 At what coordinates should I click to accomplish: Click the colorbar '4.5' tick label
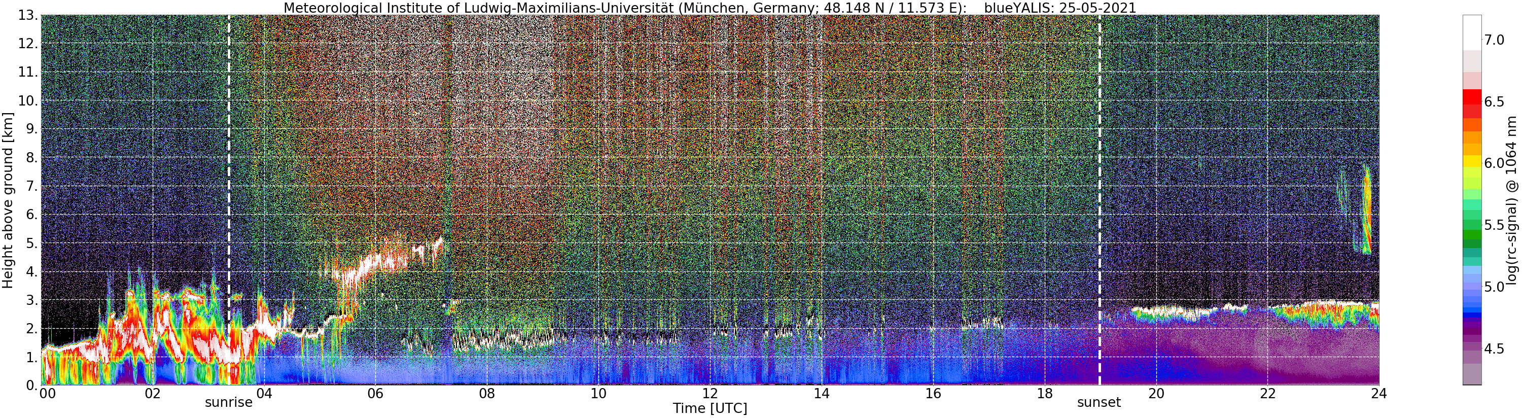(x=1494, y=349)
